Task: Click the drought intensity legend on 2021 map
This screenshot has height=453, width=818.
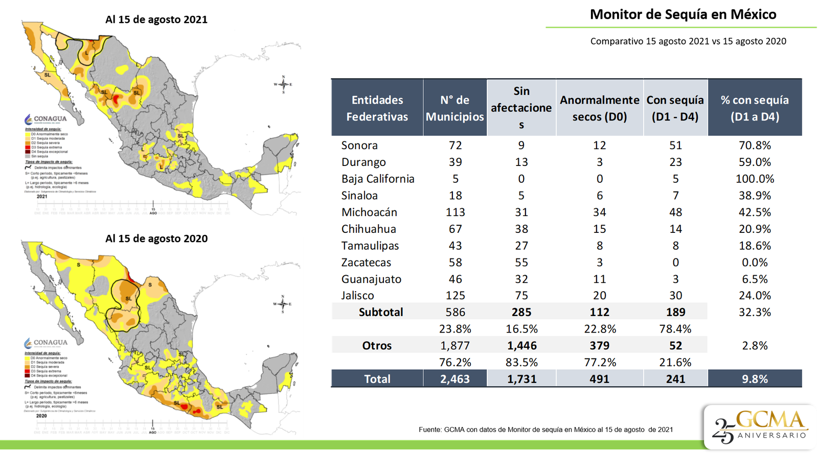Action: (49, 142)
